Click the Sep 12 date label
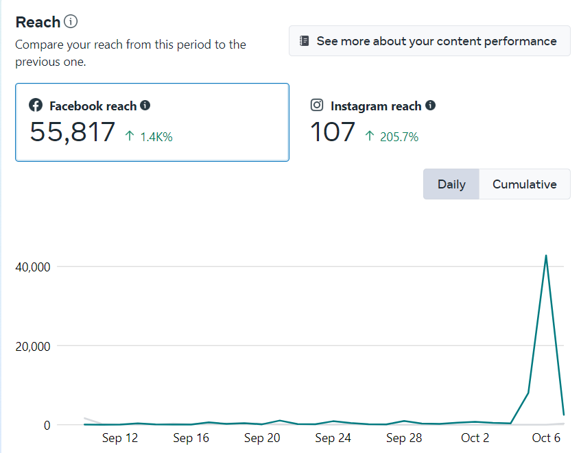Screen dimensions: 581x453 tap(120, 438)
